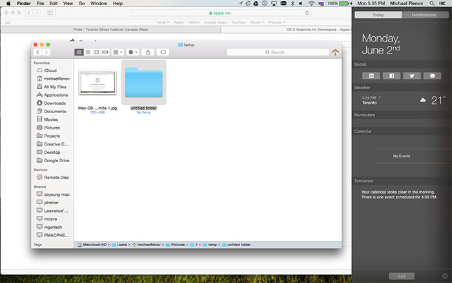The height and width of the screenshot is (283, 452).
Task: Click the Twitter button in Social widget
Action: (x=412, y=76)
